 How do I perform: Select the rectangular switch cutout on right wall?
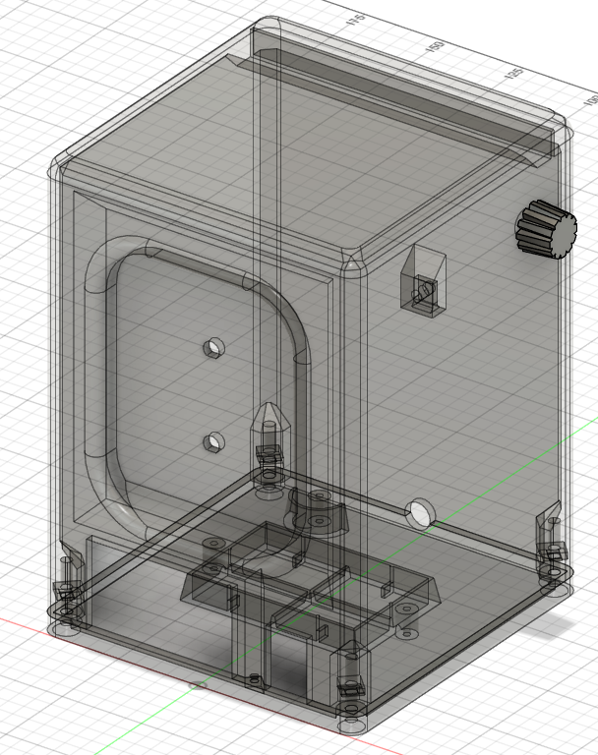pyautogui.click(x=423, y=280)
